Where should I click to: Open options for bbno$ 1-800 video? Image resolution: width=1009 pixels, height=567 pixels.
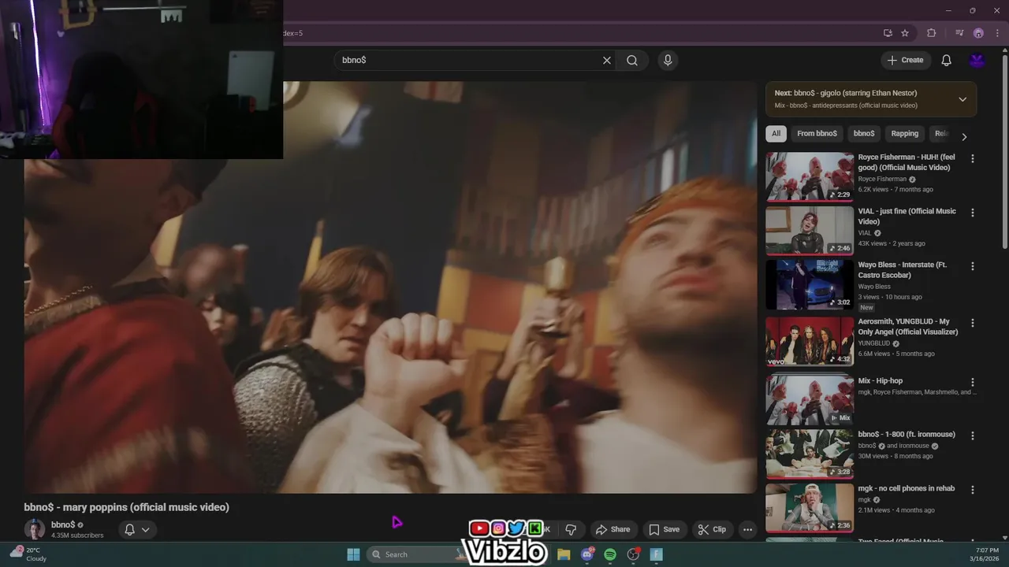[972, 435]
